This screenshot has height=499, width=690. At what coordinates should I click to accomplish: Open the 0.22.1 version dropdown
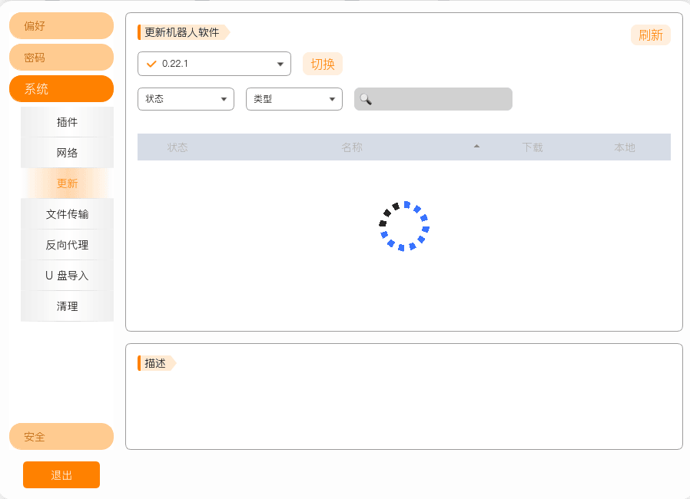click(214, 64)
